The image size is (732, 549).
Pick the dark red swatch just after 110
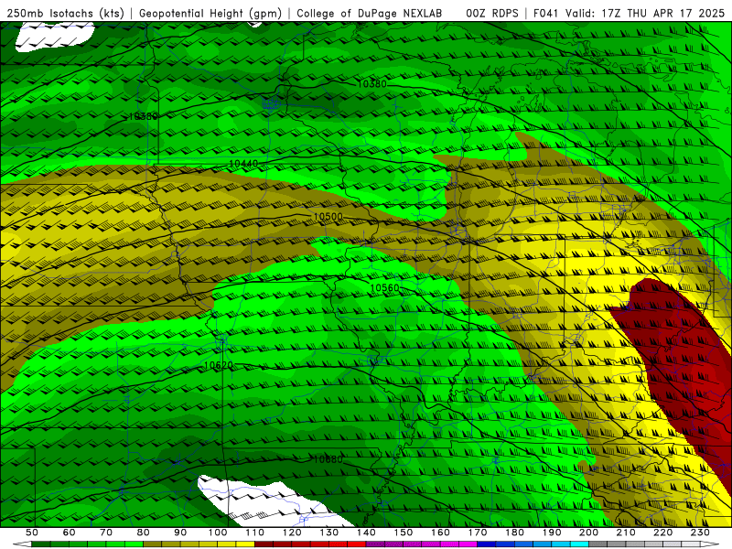pyautogui.click(x=264, y=544)
